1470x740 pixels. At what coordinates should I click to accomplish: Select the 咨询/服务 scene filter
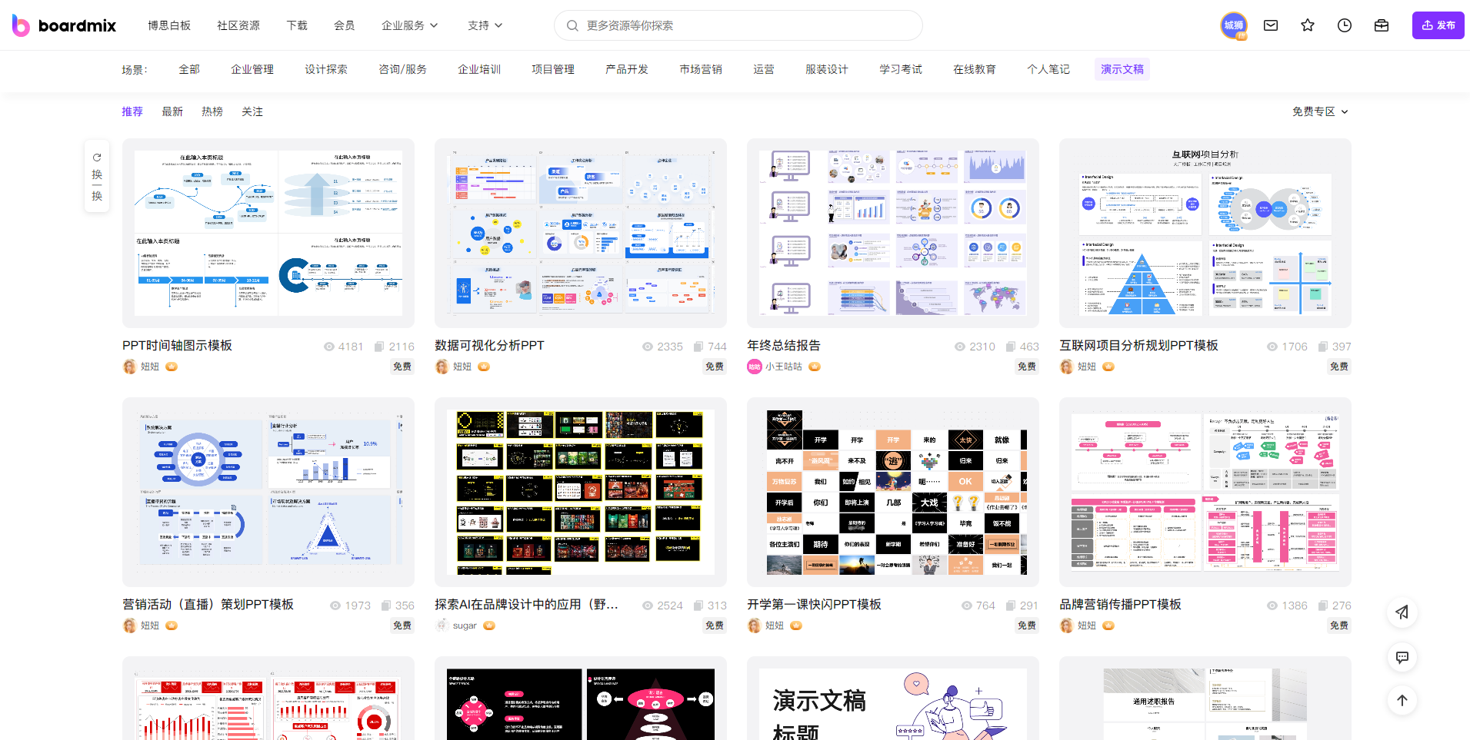coord(402,69)
